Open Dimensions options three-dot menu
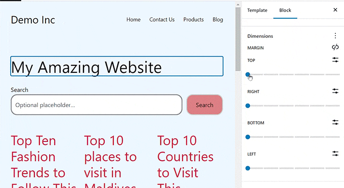Viewport: 344px width, 188px height. pos(335,36)
